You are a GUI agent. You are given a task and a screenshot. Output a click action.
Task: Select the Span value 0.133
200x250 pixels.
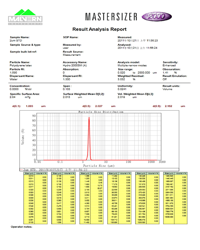click(66, 89)
